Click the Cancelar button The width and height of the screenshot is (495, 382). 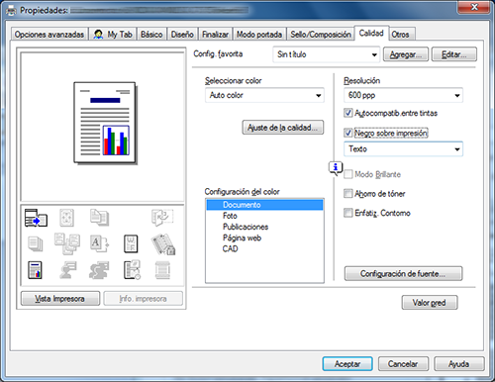403,364
